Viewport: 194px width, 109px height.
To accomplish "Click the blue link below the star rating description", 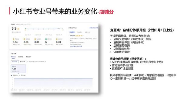I will point(76,46).
